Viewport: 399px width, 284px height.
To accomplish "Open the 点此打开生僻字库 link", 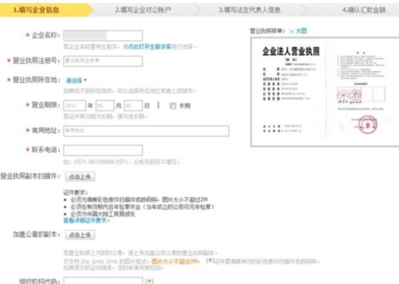I will pos(151,47).
